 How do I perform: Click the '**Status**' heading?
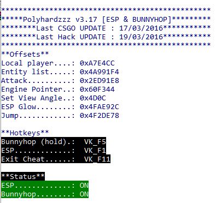coord(23,176)
